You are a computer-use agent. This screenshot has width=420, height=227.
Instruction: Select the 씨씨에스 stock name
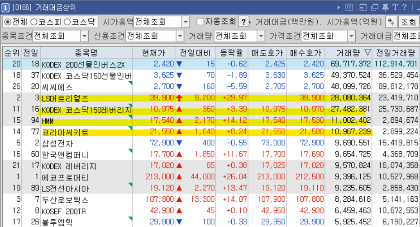coord(57,87)
